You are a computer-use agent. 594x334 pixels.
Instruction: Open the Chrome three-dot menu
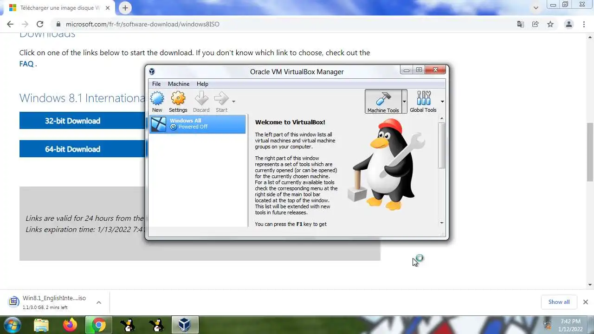(584, 24)
